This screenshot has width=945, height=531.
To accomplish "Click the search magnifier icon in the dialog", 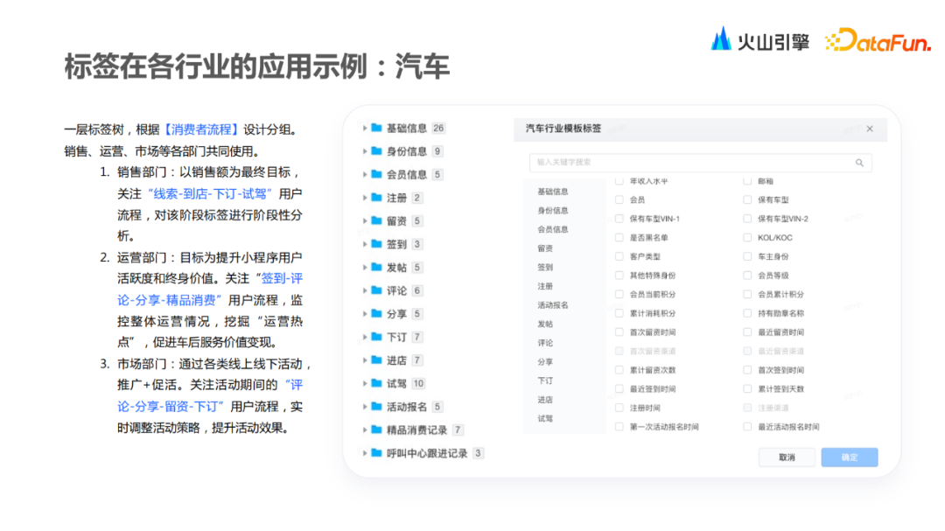I will (860, 164).
